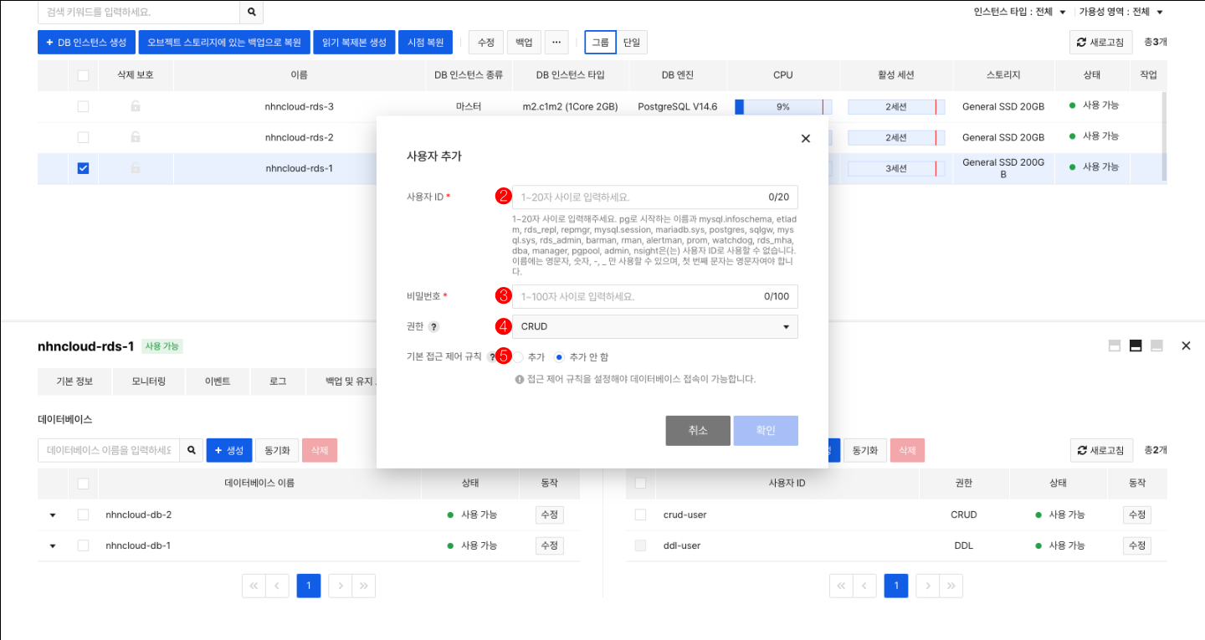The image size is (1205, 640).
Task: Go to next page in database pagination
Action: click(341, 586)
